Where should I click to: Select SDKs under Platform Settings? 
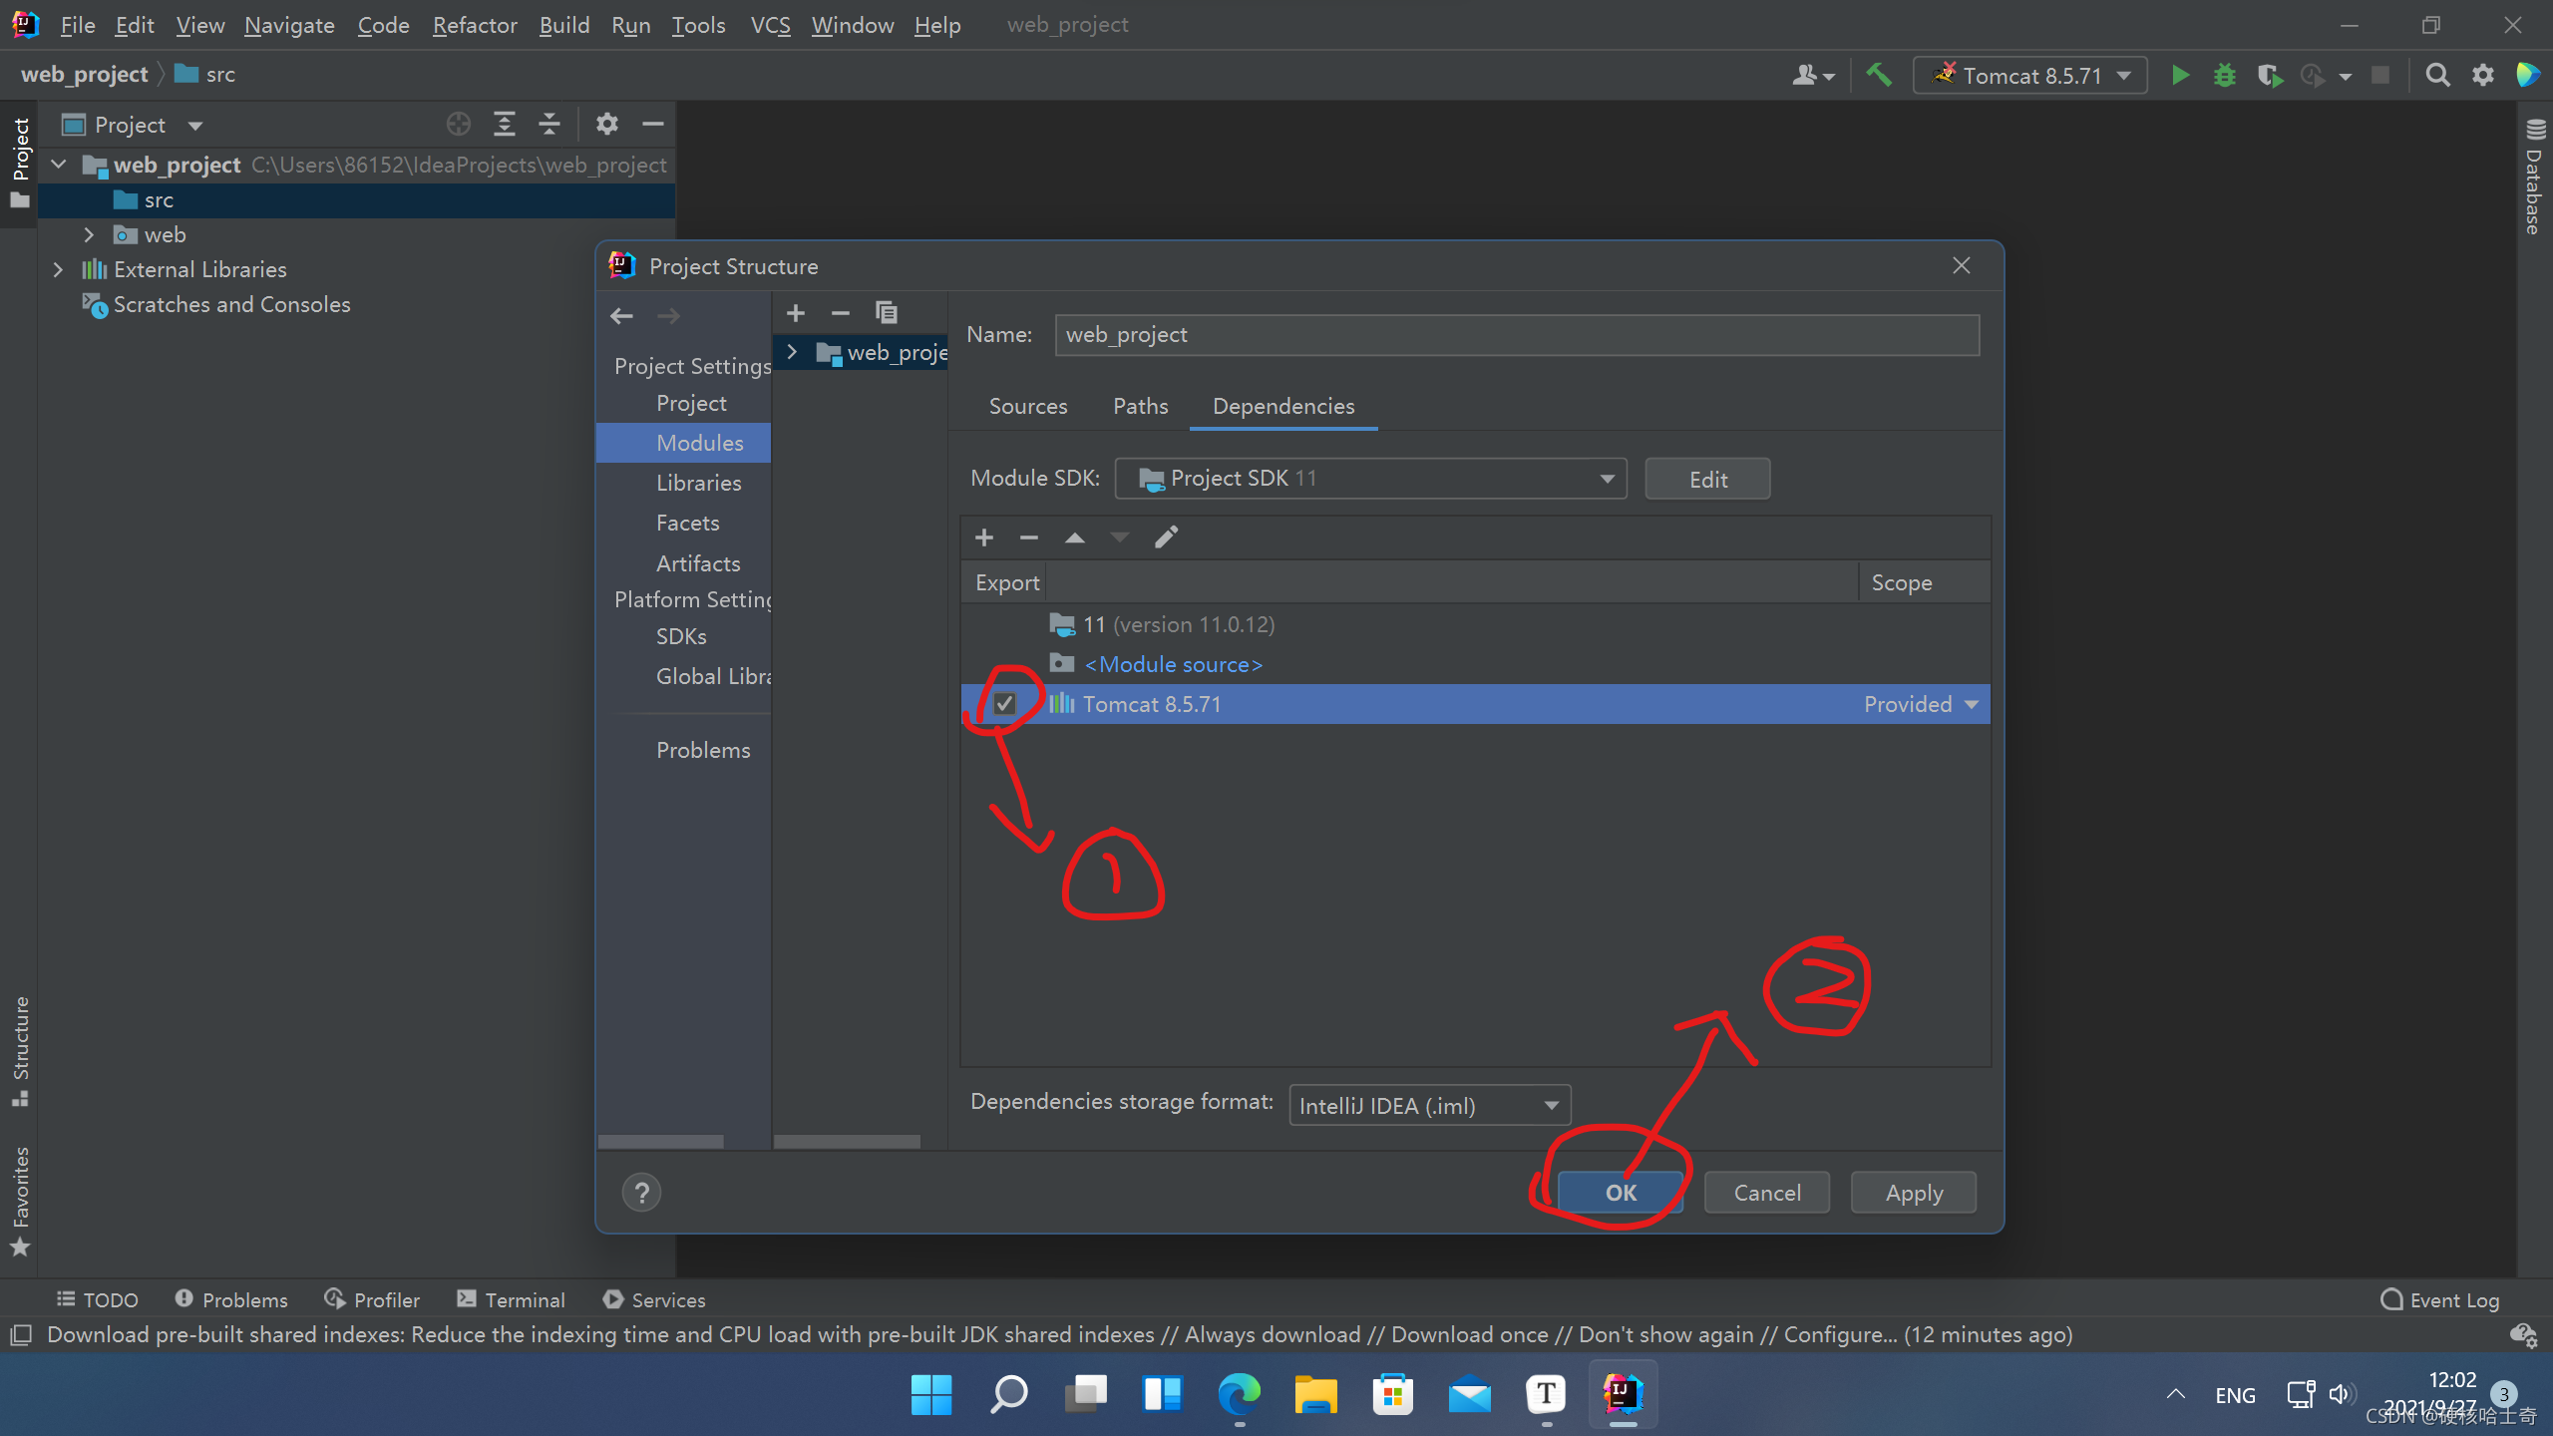click(681, 636)
